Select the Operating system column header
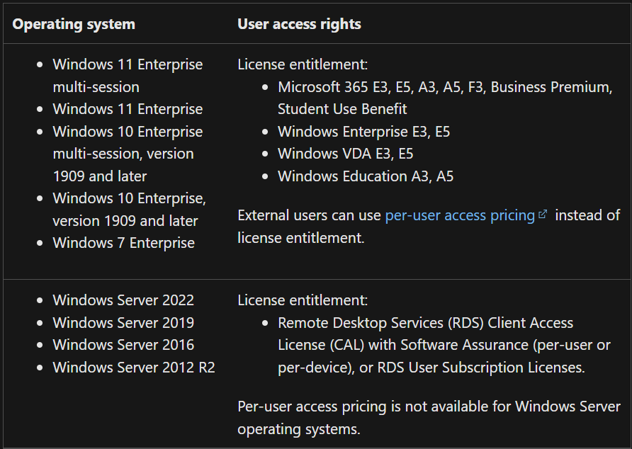The height and width of the screenshot is (449, 632). pyautogui.click(x=74, y=24)
